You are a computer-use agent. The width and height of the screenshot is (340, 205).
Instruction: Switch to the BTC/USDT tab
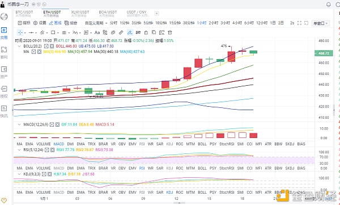click(24, 14)
